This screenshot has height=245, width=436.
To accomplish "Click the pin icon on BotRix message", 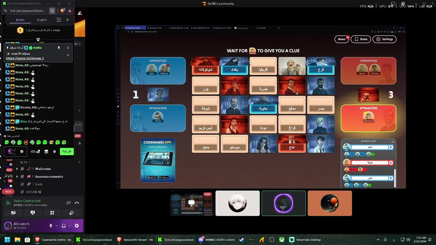I will click(x=59, y=48).
